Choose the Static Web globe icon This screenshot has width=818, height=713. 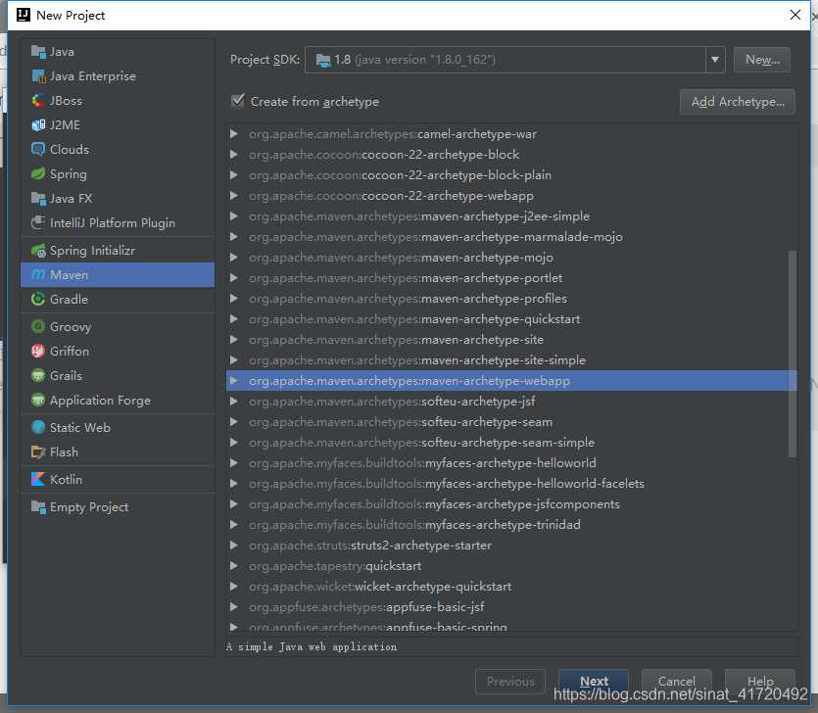click(x=38, y=428)
